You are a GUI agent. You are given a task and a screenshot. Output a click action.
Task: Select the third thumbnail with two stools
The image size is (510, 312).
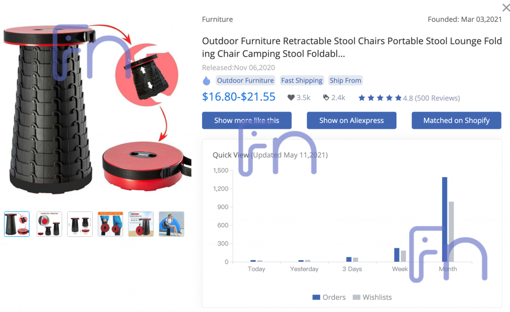pos(80,224)
